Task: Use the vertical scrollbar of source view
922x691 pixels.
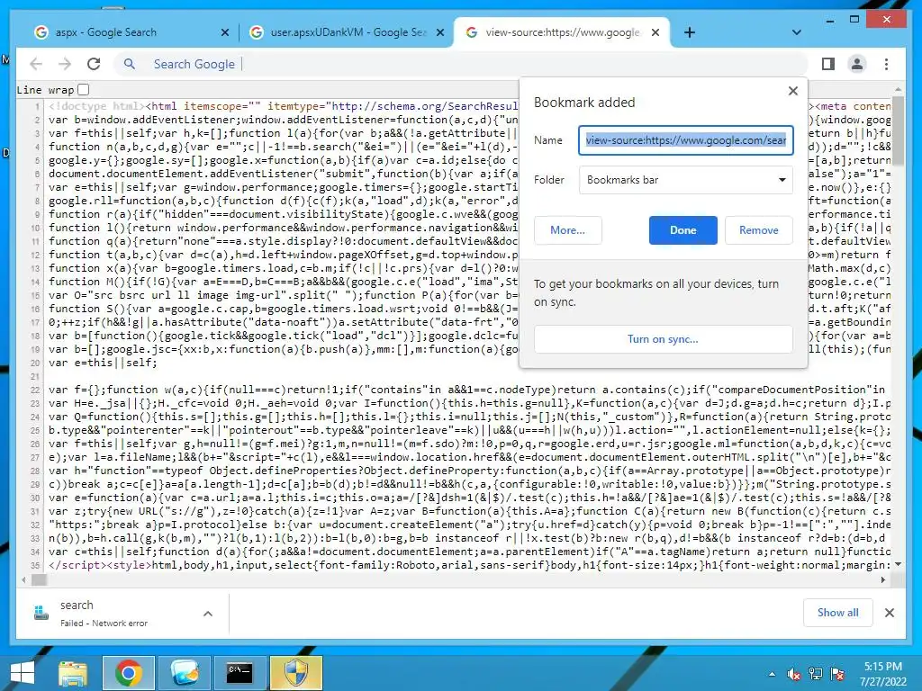Action: coord(898,132)
